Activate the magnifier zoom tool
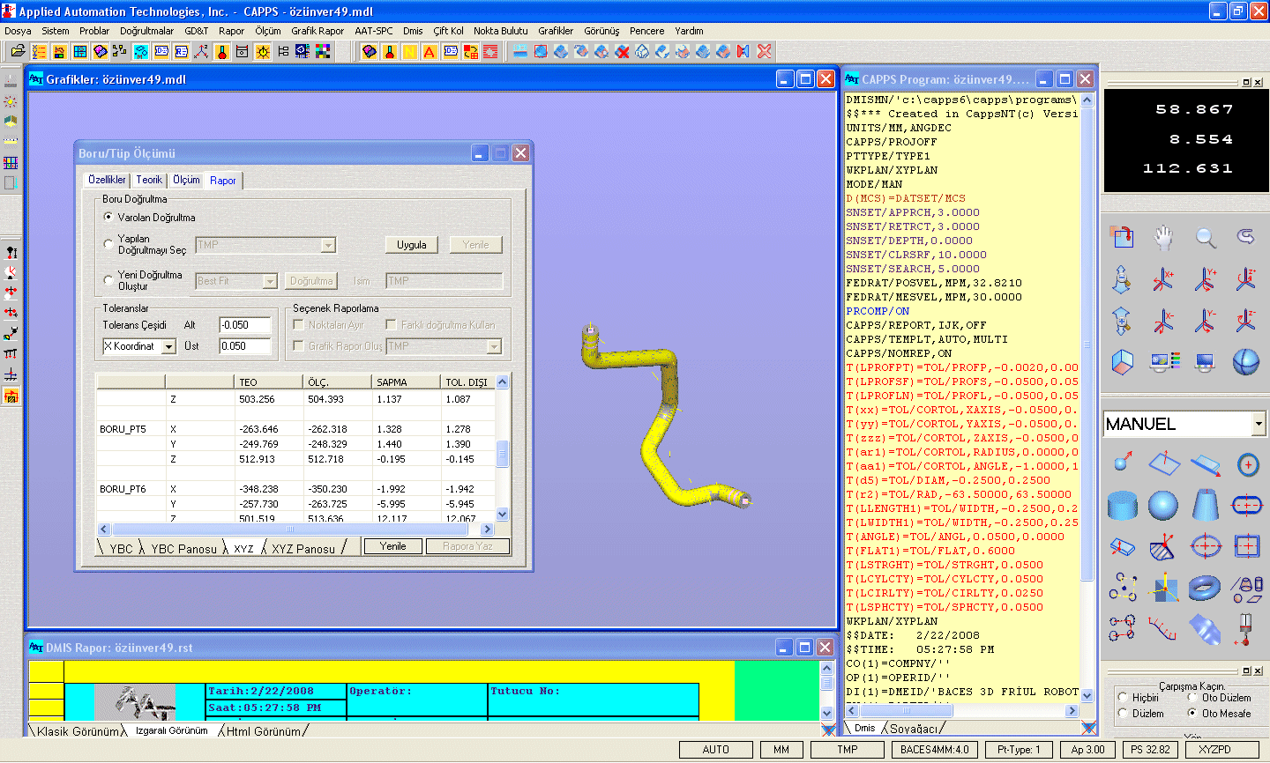The height and width of the screenshot is (763, 1270). (1205, 237)
